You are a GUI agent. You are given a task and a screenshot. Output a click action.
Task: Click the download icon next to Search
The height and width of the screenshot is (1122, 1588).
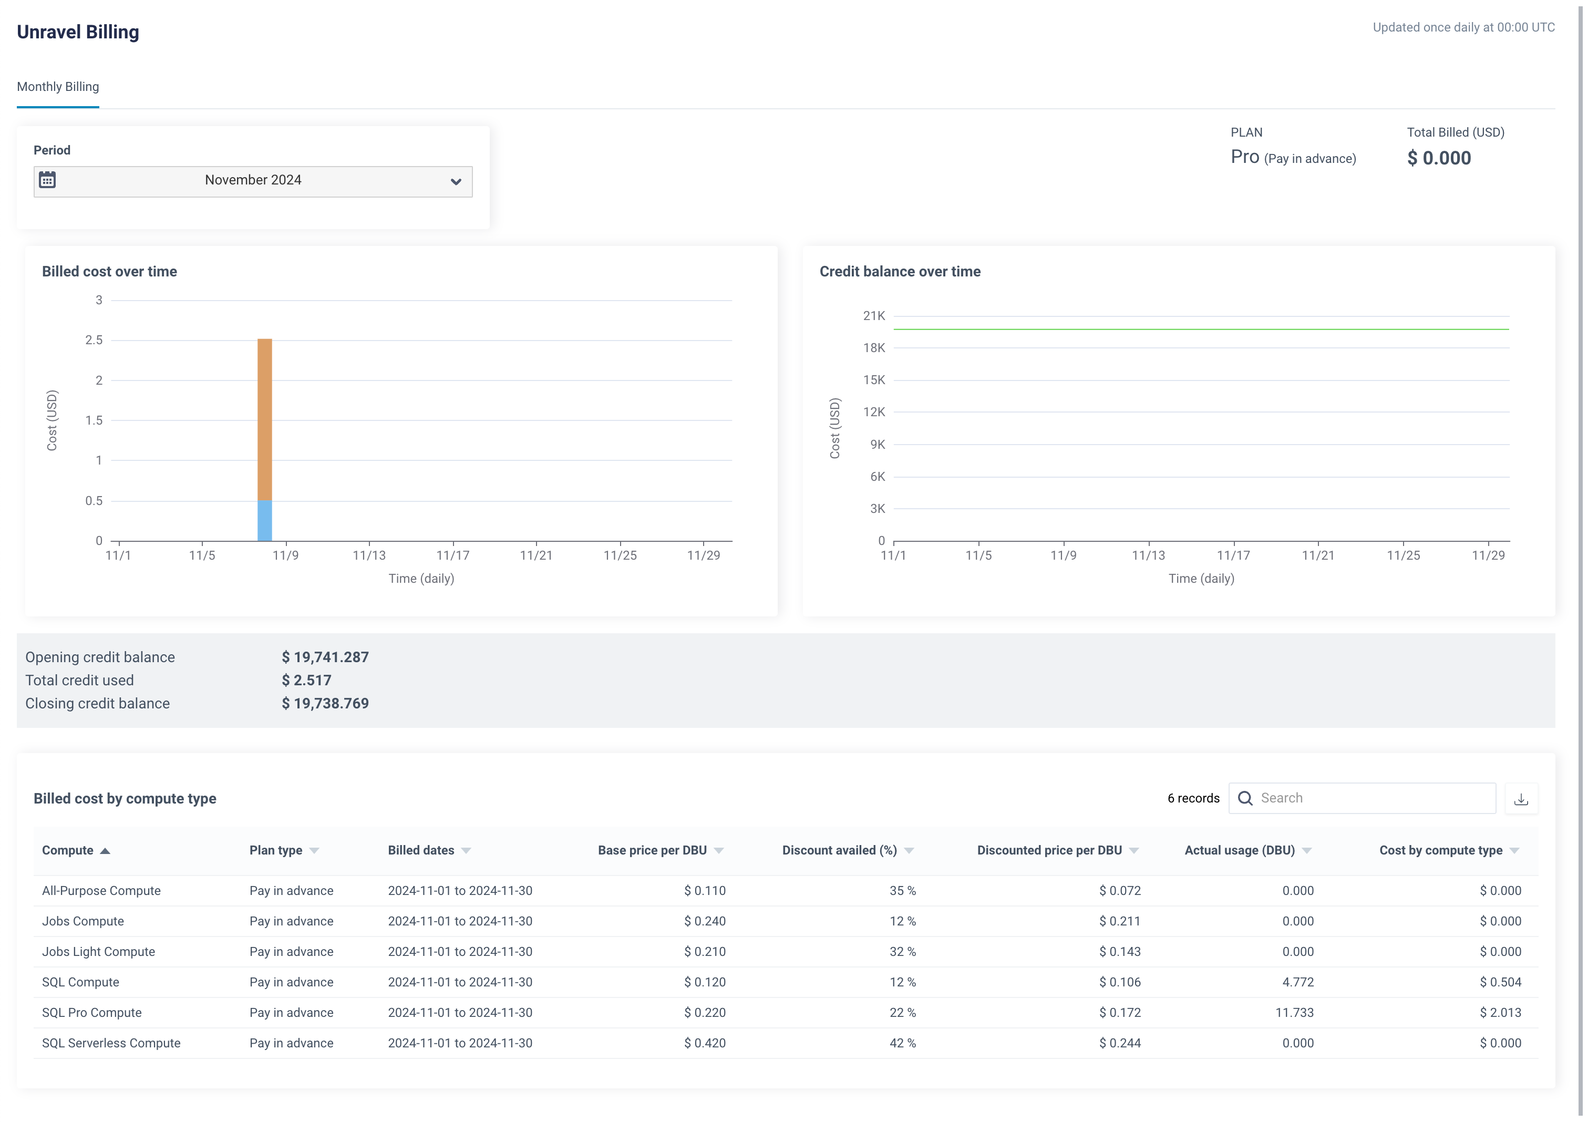1521,799
